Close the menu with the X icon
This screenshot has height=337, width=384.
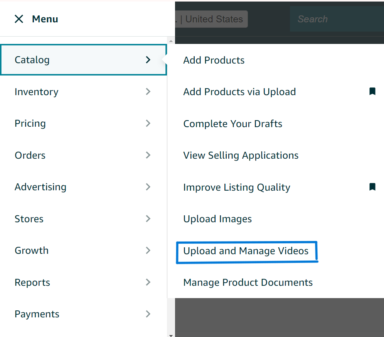19,19
